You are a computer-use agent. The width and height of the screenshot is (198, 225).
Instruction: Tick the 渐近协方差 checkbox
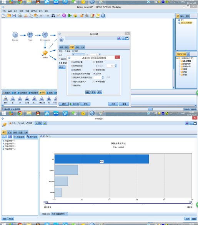(x=94, y=70)
